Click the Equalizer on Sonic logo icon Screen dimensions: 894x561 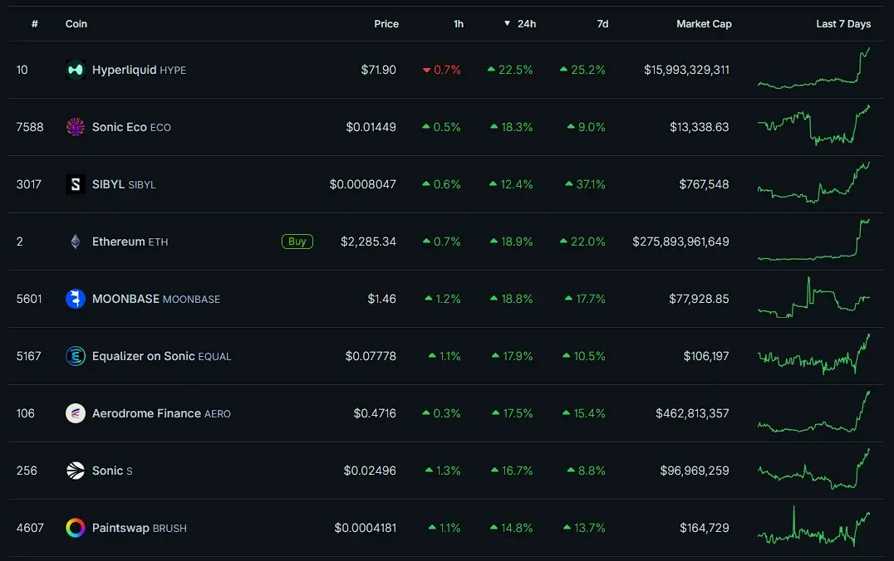(76, 356)
